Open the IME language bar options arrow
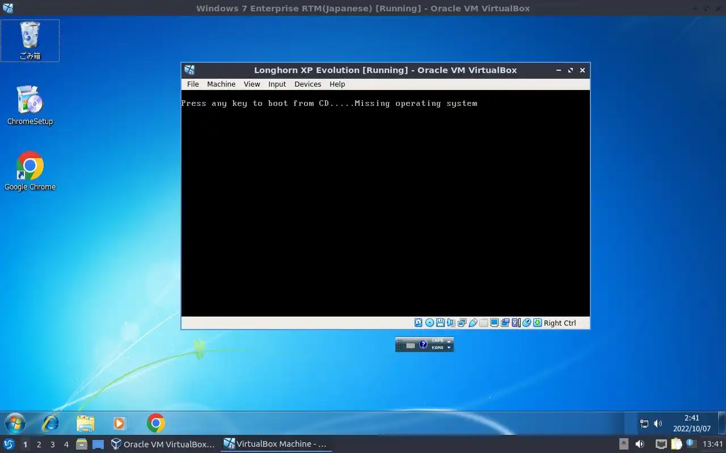The height and width of the screenshot is (453, 726). 449,348
